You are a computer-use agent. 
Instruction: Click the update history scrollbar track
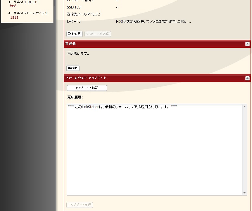click(244, 150)
